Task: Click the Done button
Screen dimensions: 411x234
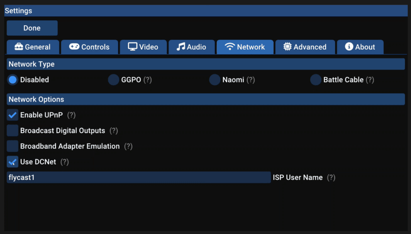Action: coord(32,28)
